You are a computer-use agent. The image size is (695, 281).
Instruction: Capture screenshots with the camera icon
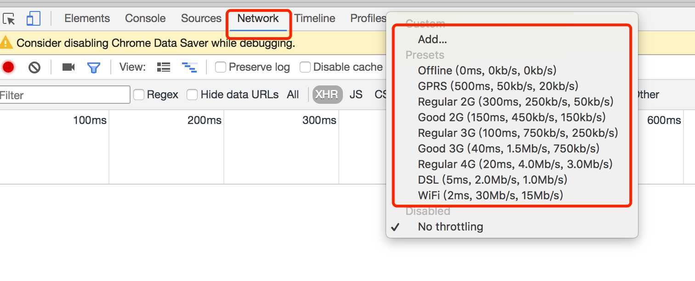pos(68,67)
